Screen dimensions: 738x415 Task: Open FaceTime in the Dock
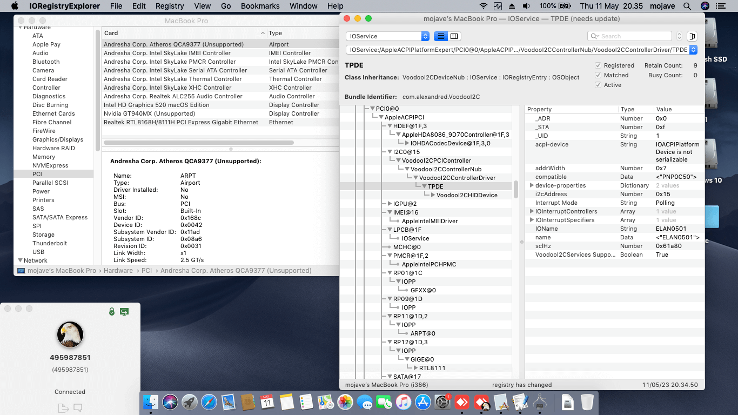coord(384,402)
